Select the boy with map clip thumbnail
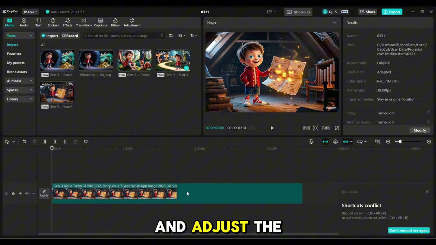Screen dimensions: 436x245 point(57,92)
